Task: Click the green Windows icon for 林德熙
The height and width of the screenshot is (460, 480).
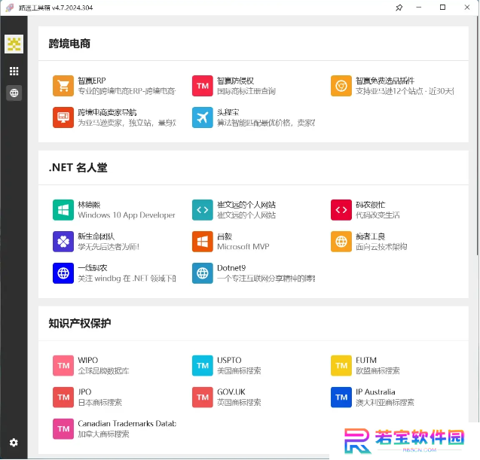Action: [x=63, y=210]
